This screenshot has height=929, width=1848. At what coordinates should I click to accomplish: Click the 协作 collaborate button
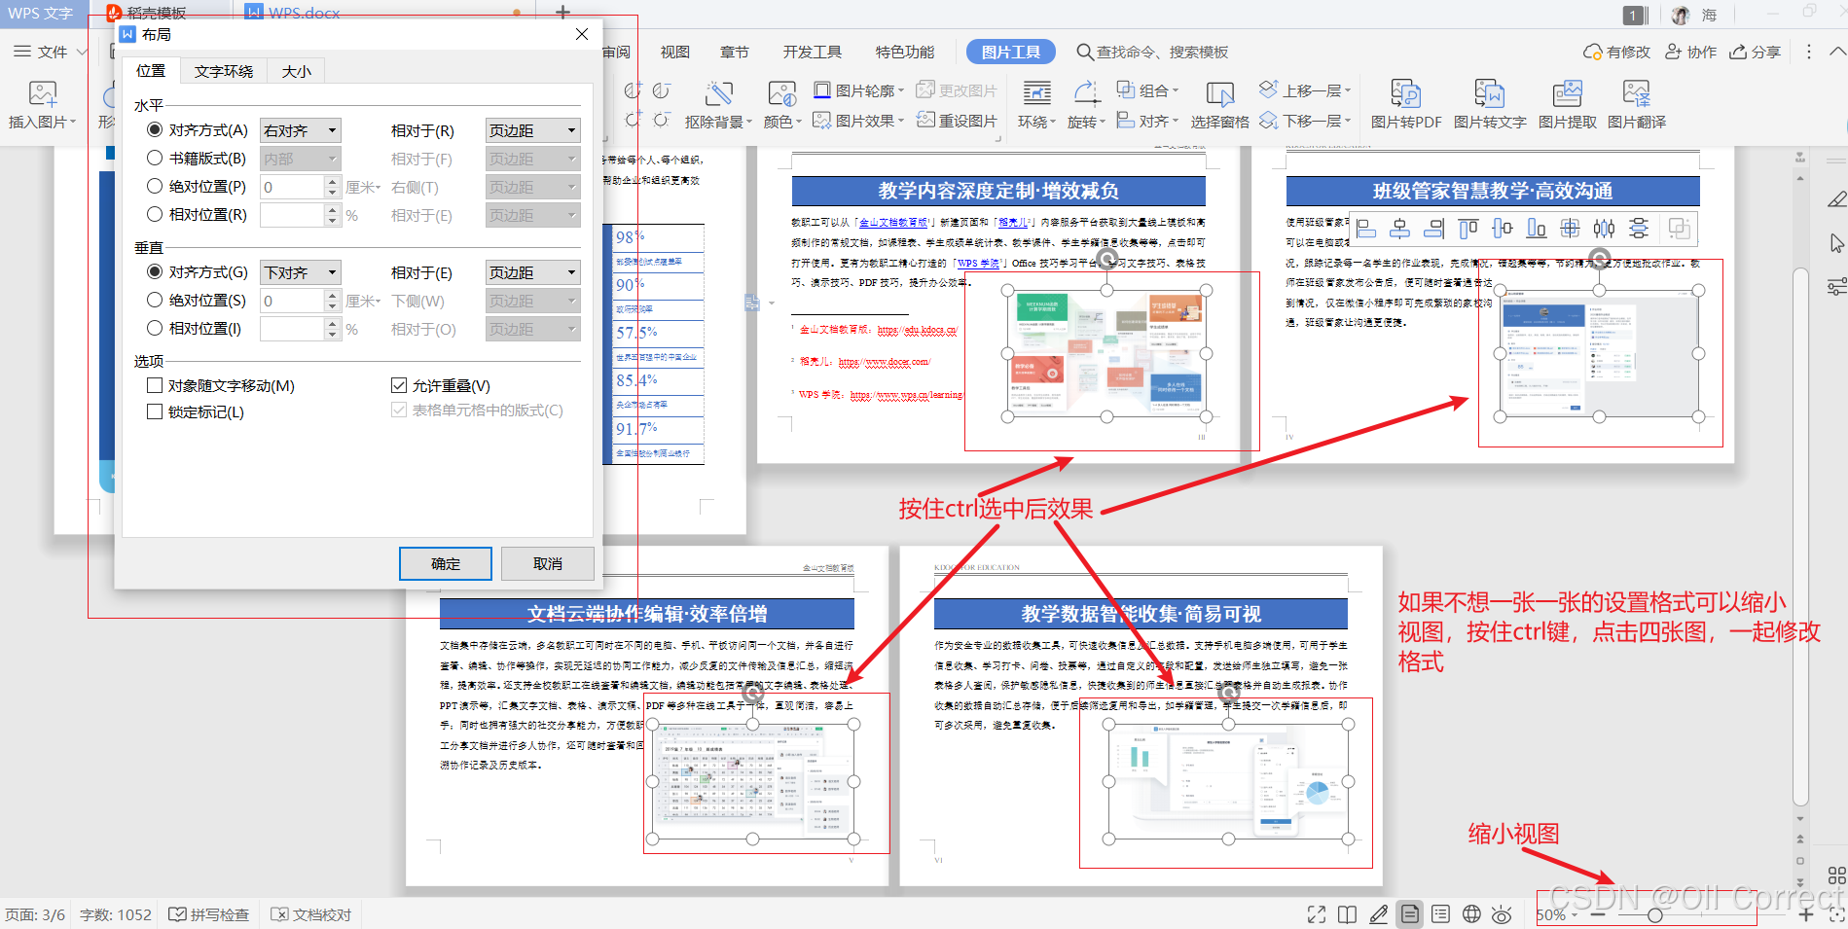coord(1690,52)
